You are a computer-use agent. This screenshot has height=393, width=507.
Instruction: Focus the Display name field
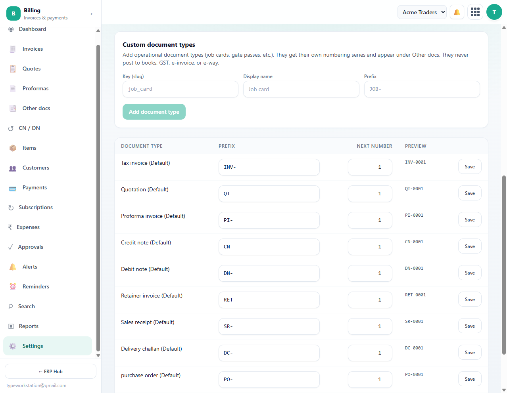point(301,89)
